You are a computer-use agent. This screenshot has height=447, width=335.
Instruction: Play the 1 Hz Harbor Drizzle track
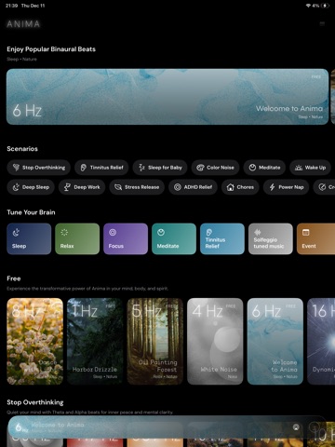tap(95, 342)
